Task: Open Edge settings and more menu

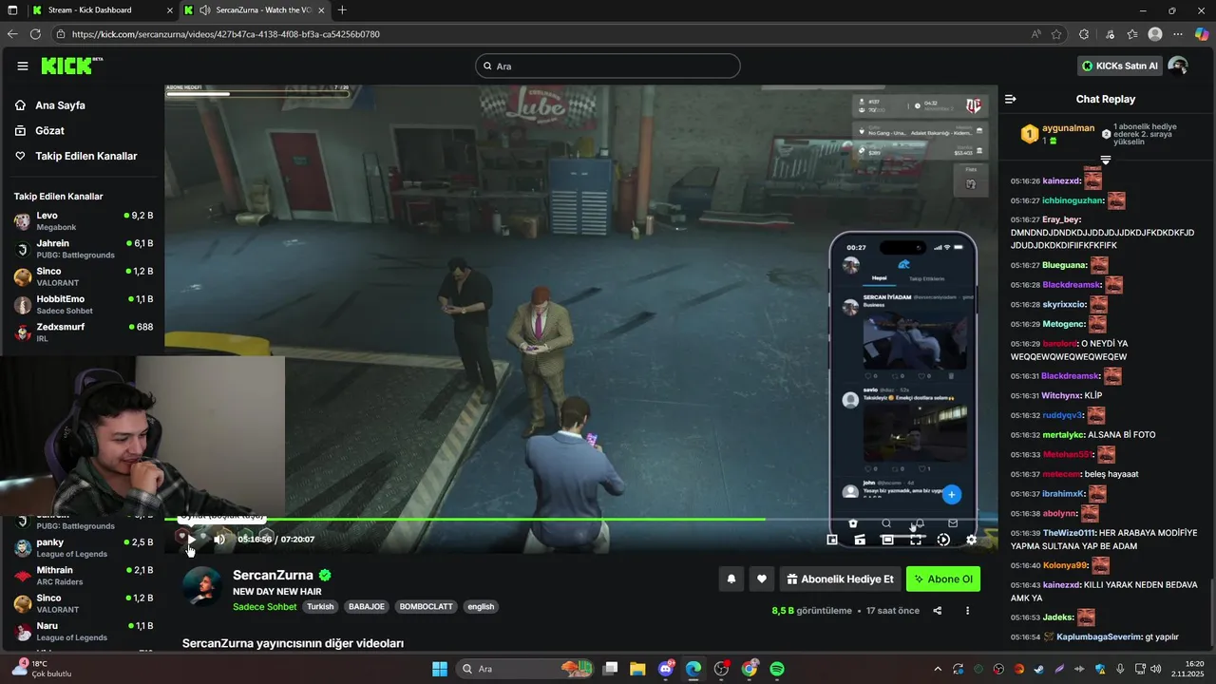Action: pyautogui.click(x=1178, y=34)
